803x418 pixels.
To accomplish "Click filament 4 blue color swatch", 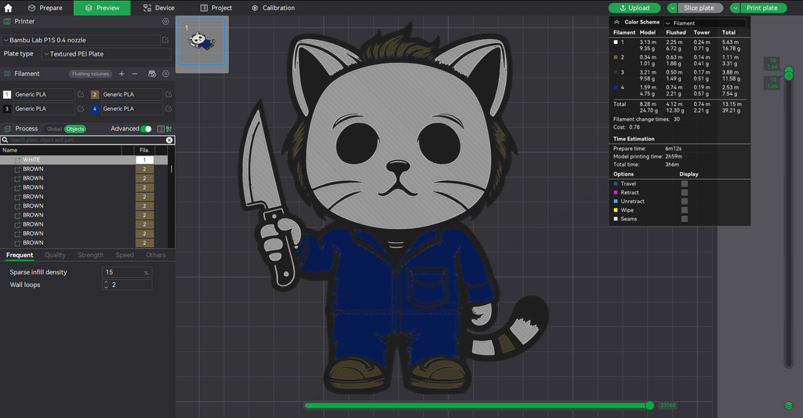I will tap(95, 108).
